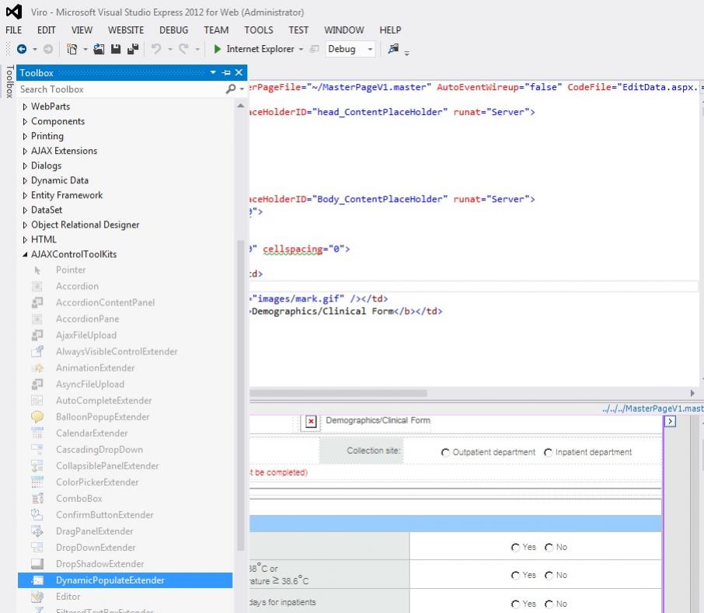The image size is (704, 613).
Task: Click the Navigate Backward toolbar icon
Action: [x=21, y=49]
